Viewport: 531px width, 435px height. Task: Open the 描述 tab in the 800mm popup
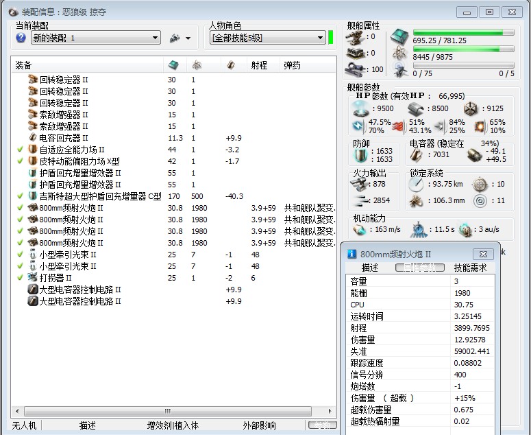pyautogui.click(x=370, y=268)
